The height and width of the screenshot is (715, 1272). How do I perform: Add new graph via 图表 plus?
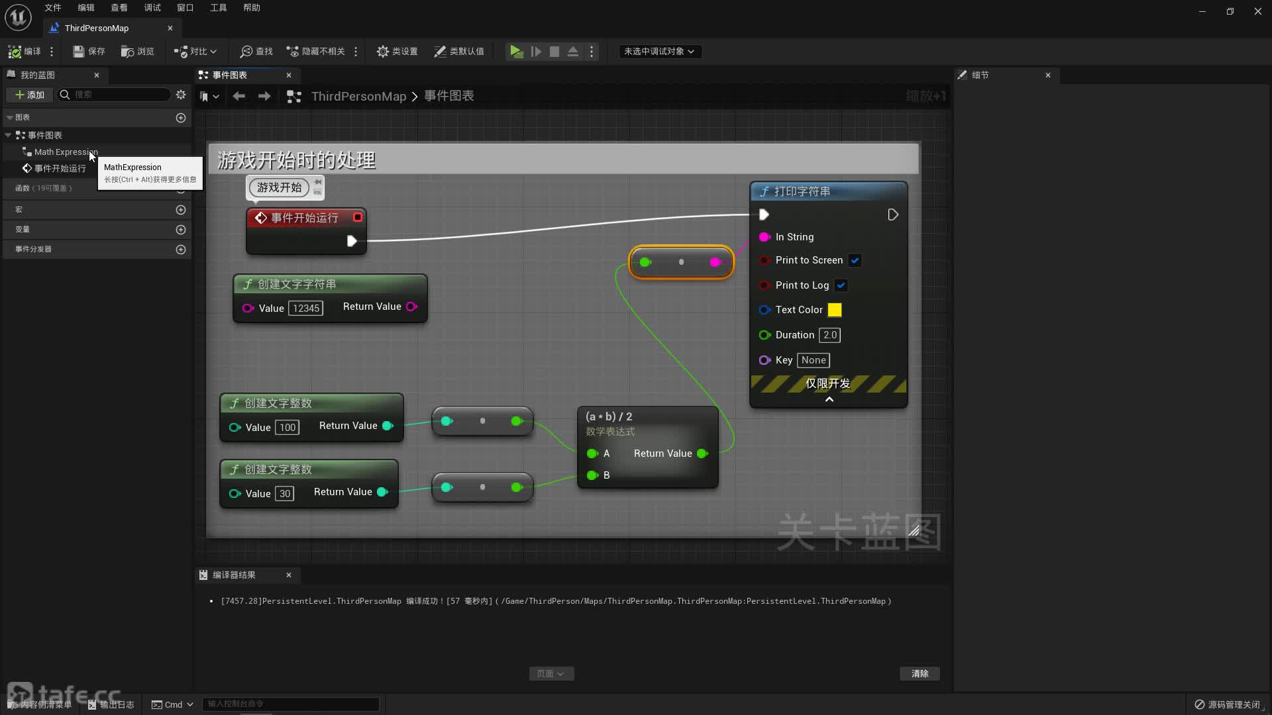[181, 117]
